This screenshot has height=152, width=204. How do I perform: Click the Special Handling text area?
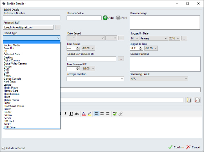click(x=165, y=64)
